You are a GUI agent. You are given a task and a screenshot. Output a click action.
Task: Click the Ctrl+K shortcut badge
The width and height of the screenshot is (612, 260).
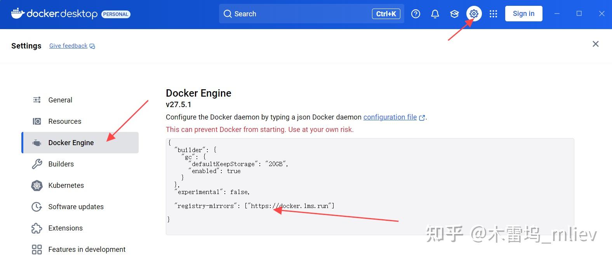click(x=386, y=14)
